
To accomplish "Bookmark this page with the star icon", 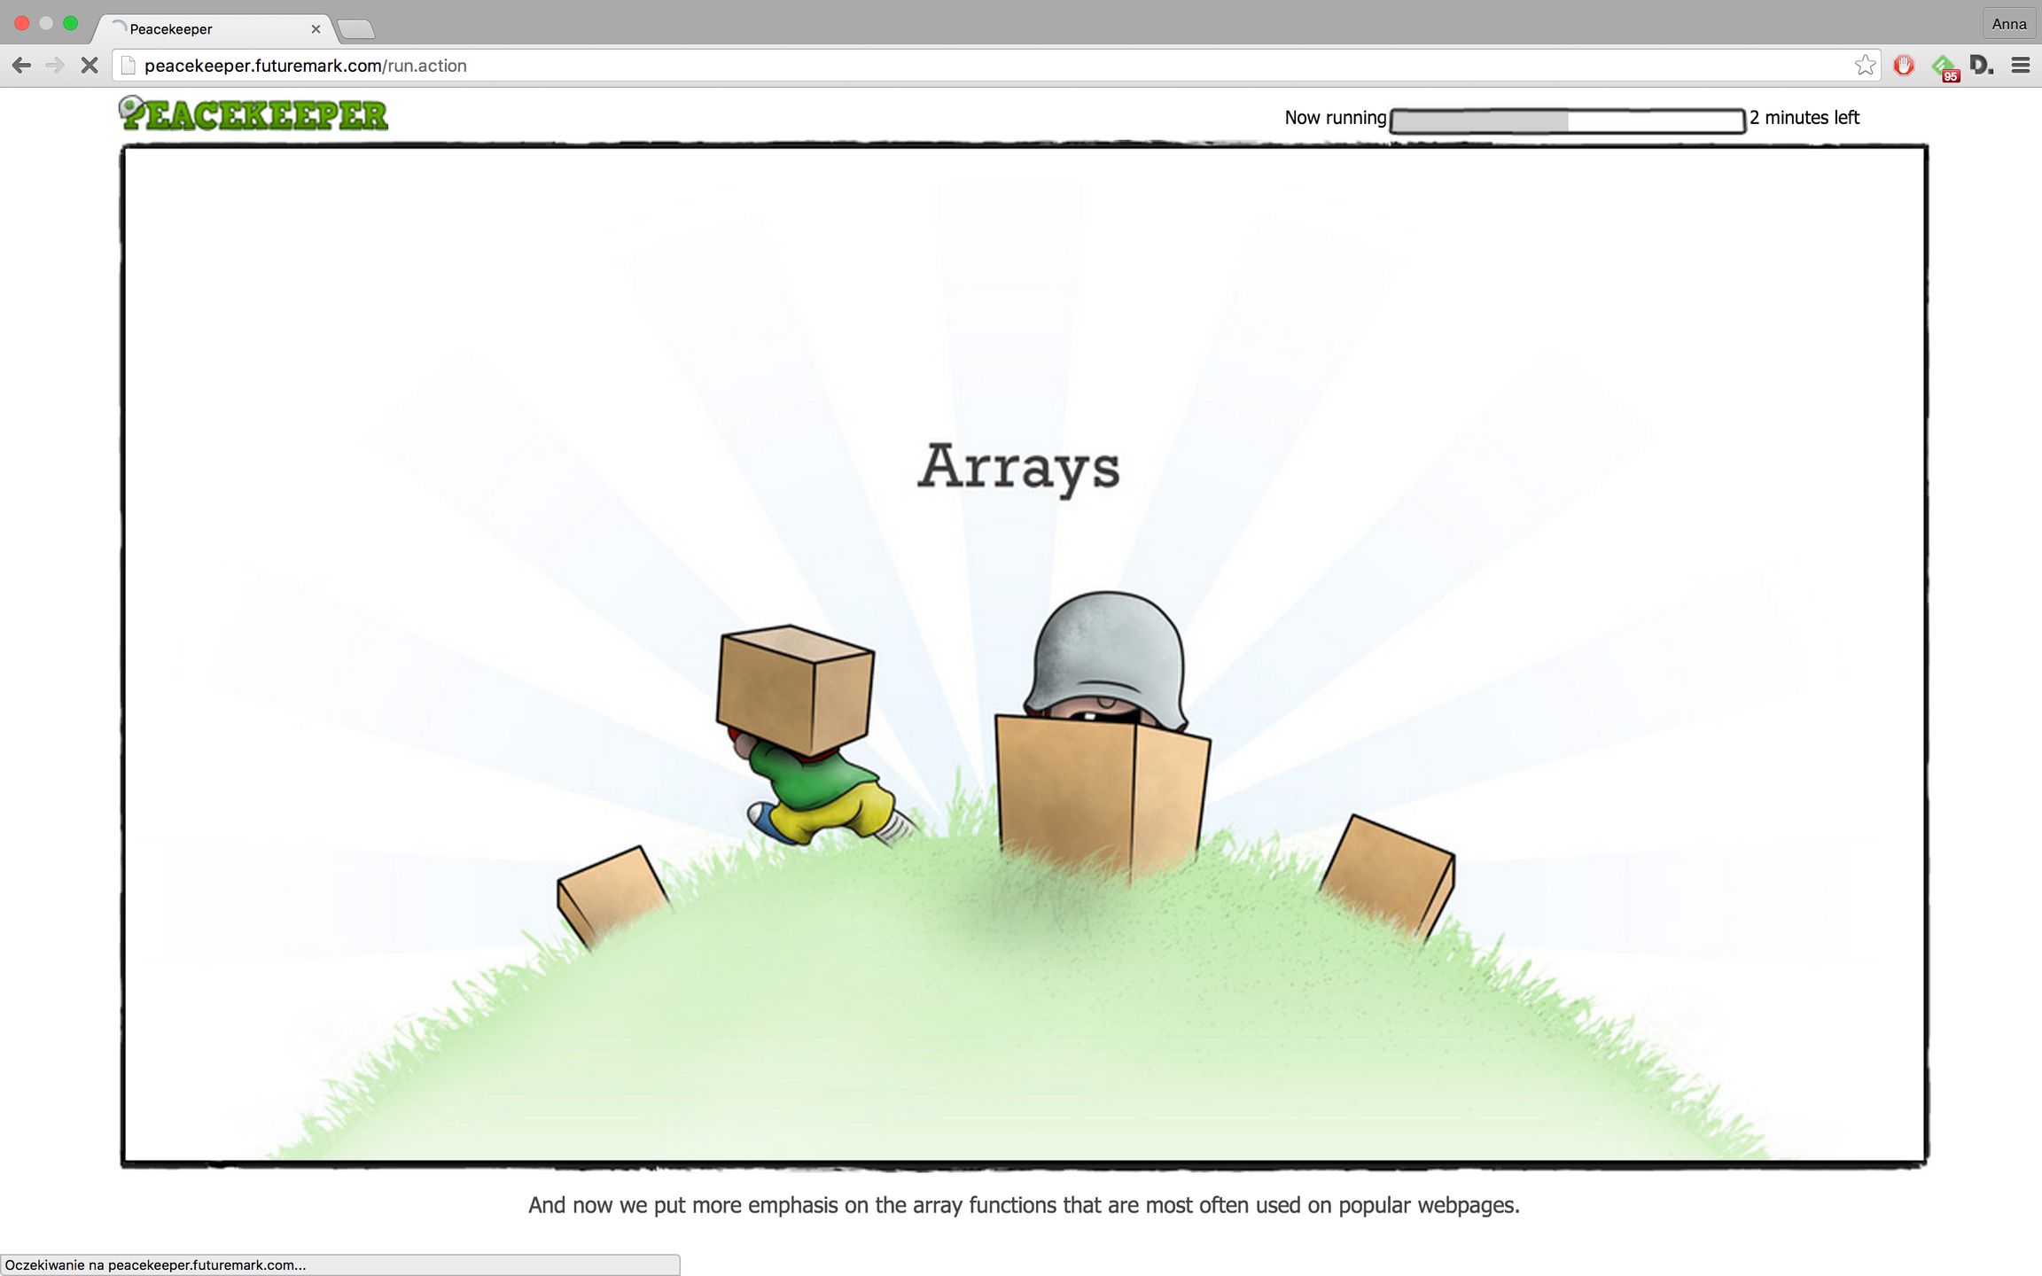I will coord(1865,66).
